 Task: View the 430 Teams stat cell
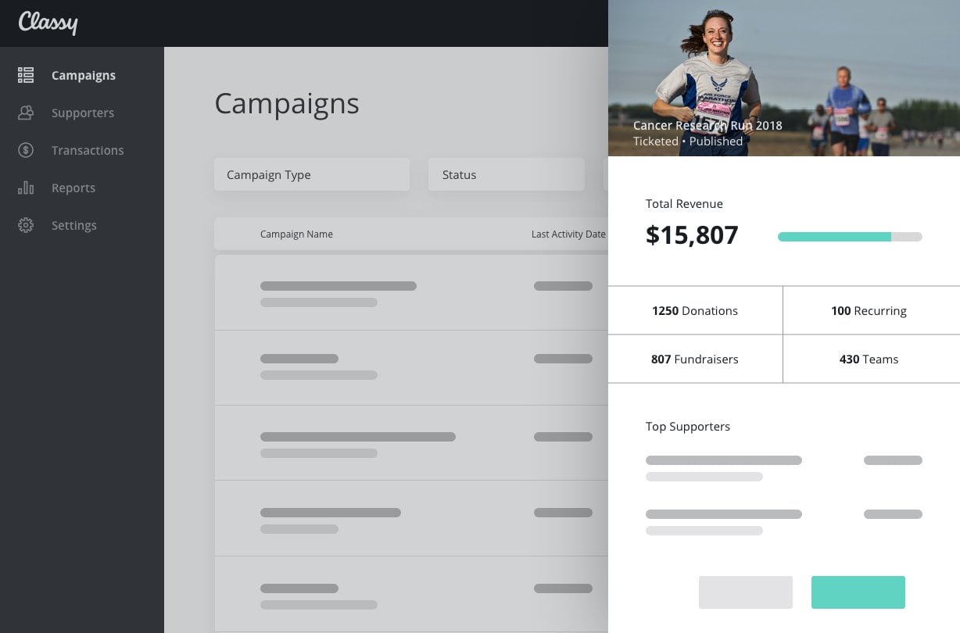[x=871, y=359]
